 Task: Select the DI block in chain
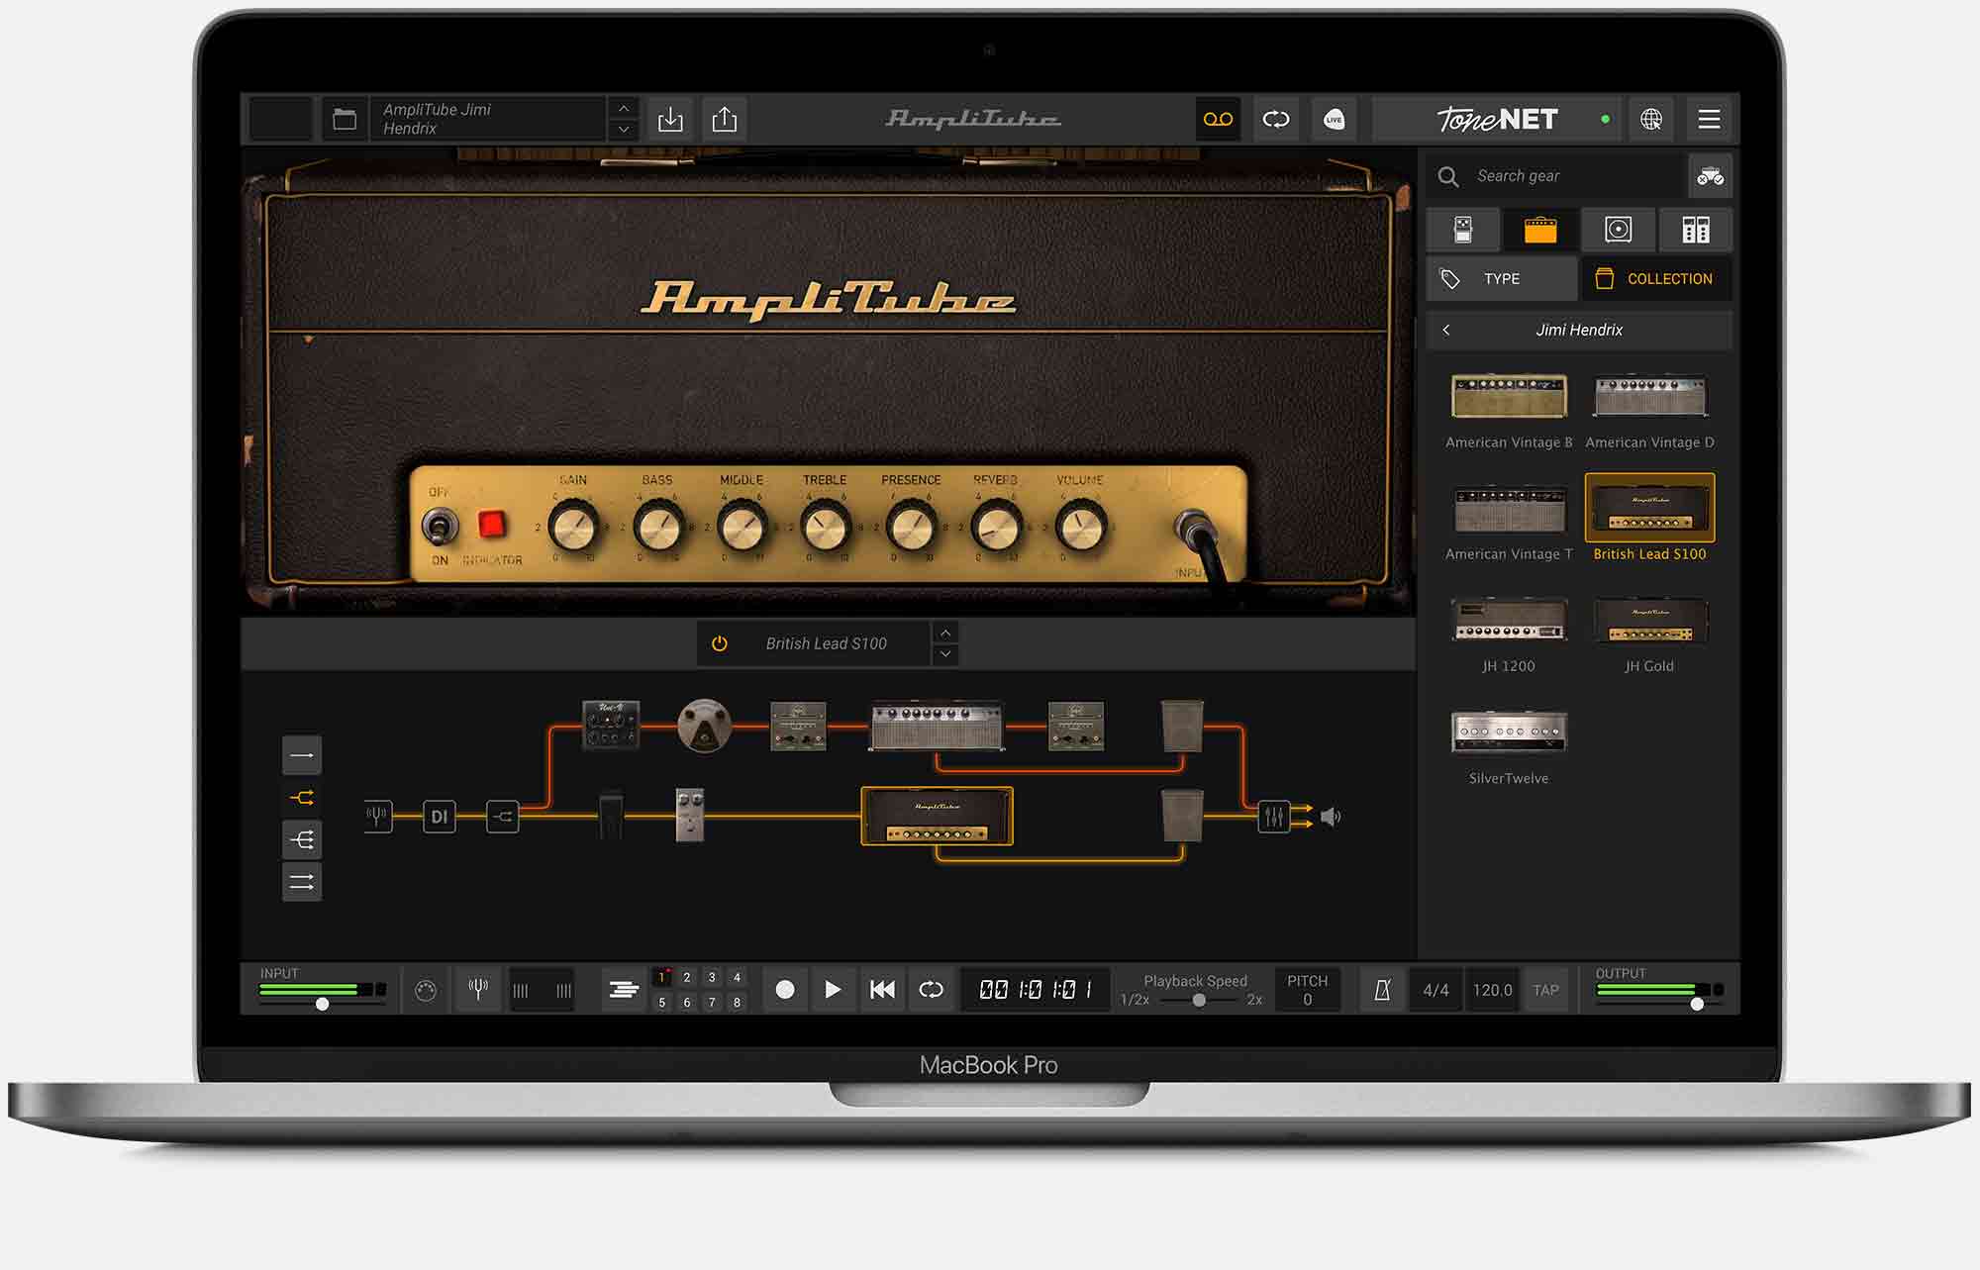(440, 817)
